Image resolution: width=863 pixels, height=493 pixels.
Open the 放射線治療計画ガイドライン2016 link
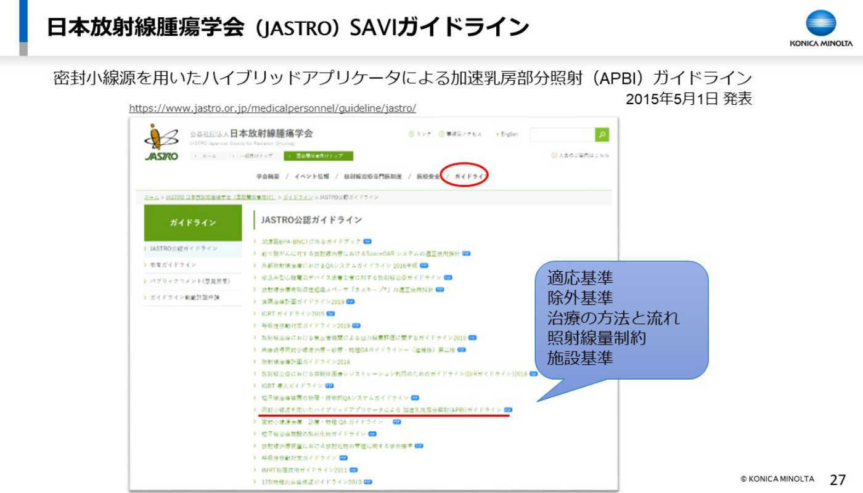pos(305,362)
